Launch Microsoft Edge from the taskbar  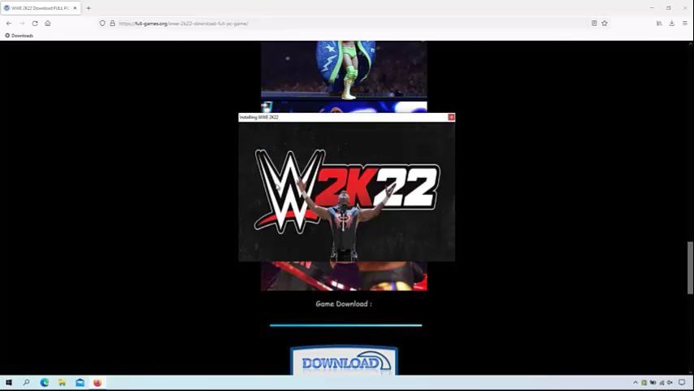[44, 383]
